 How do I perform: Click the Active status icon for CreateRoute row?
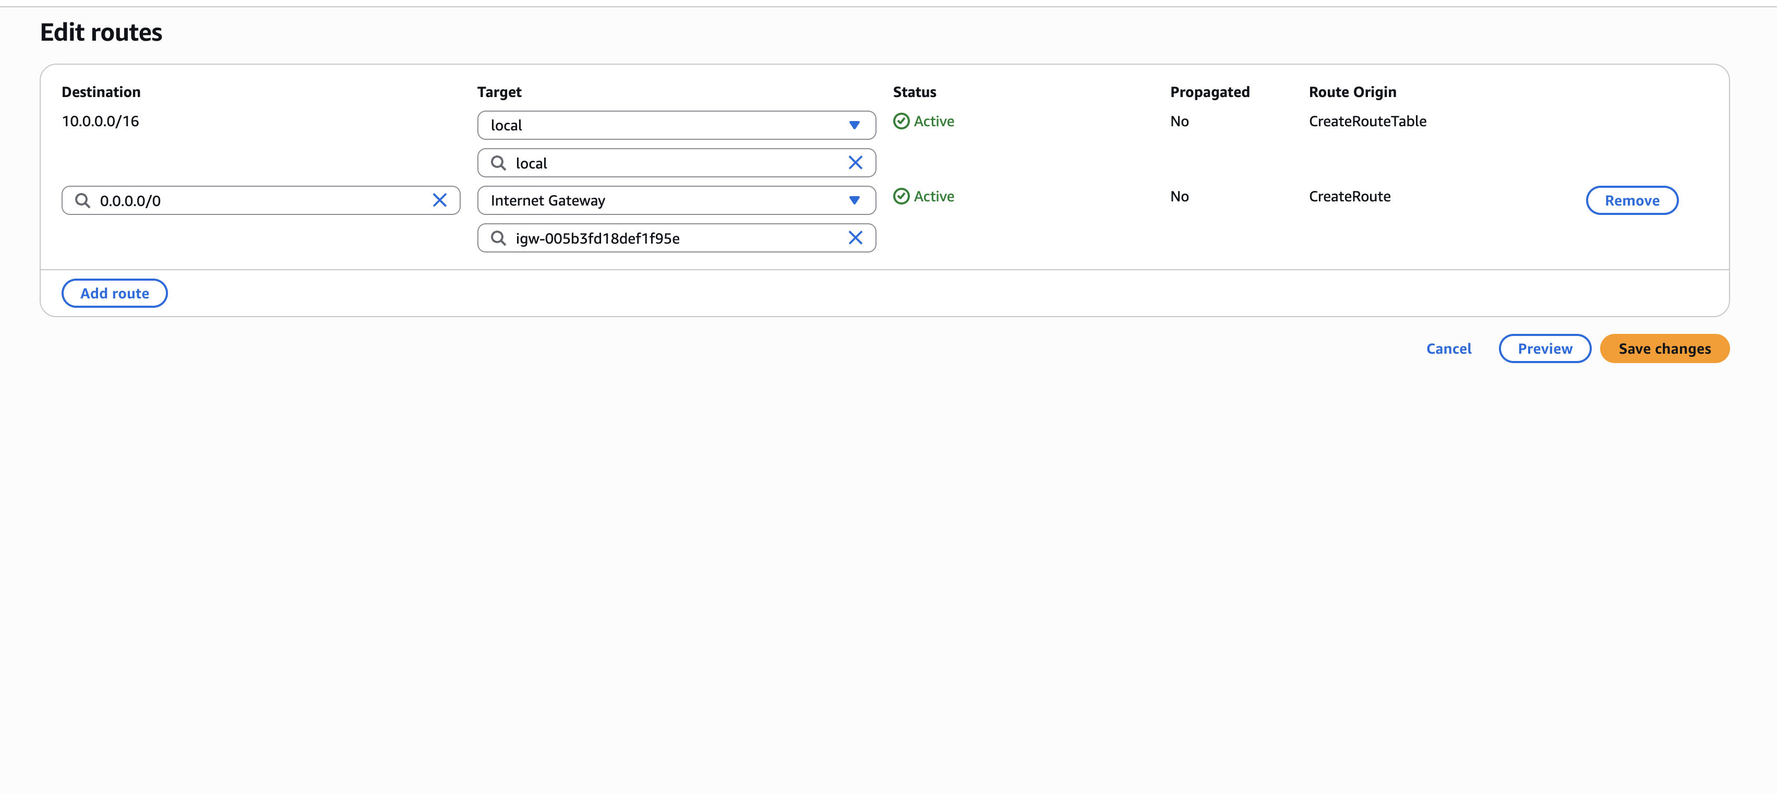(901, 197)
